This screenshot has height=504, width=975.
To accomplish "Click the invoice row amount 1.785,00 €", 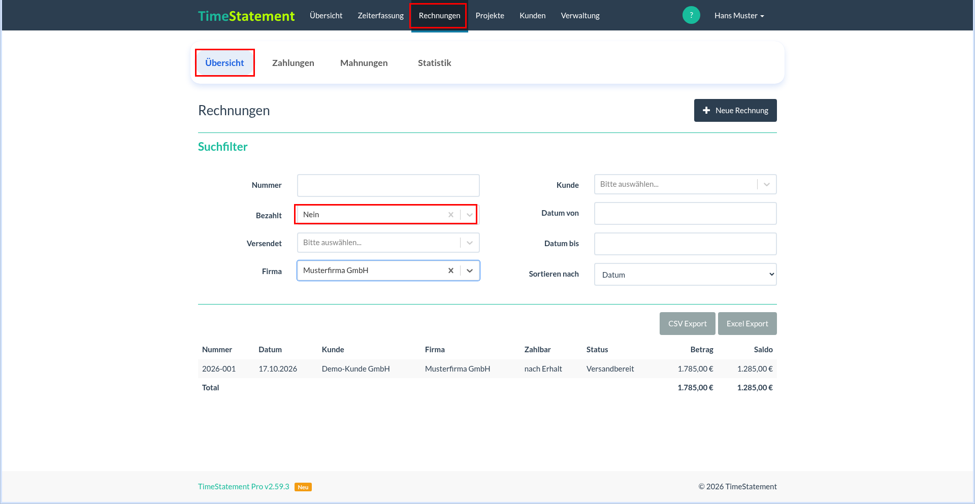I will tap(695, 369).
